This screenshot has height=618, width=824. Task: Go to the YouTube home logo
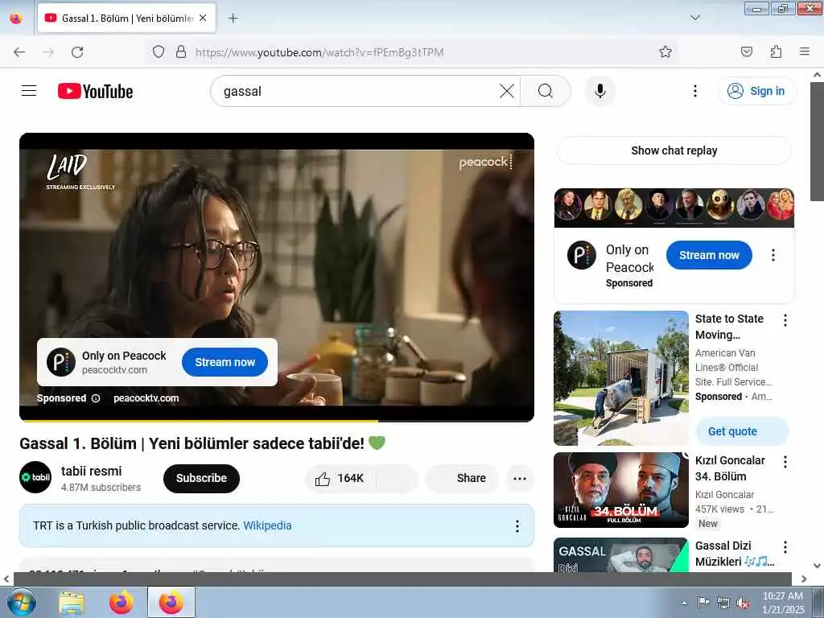point(95,92)
